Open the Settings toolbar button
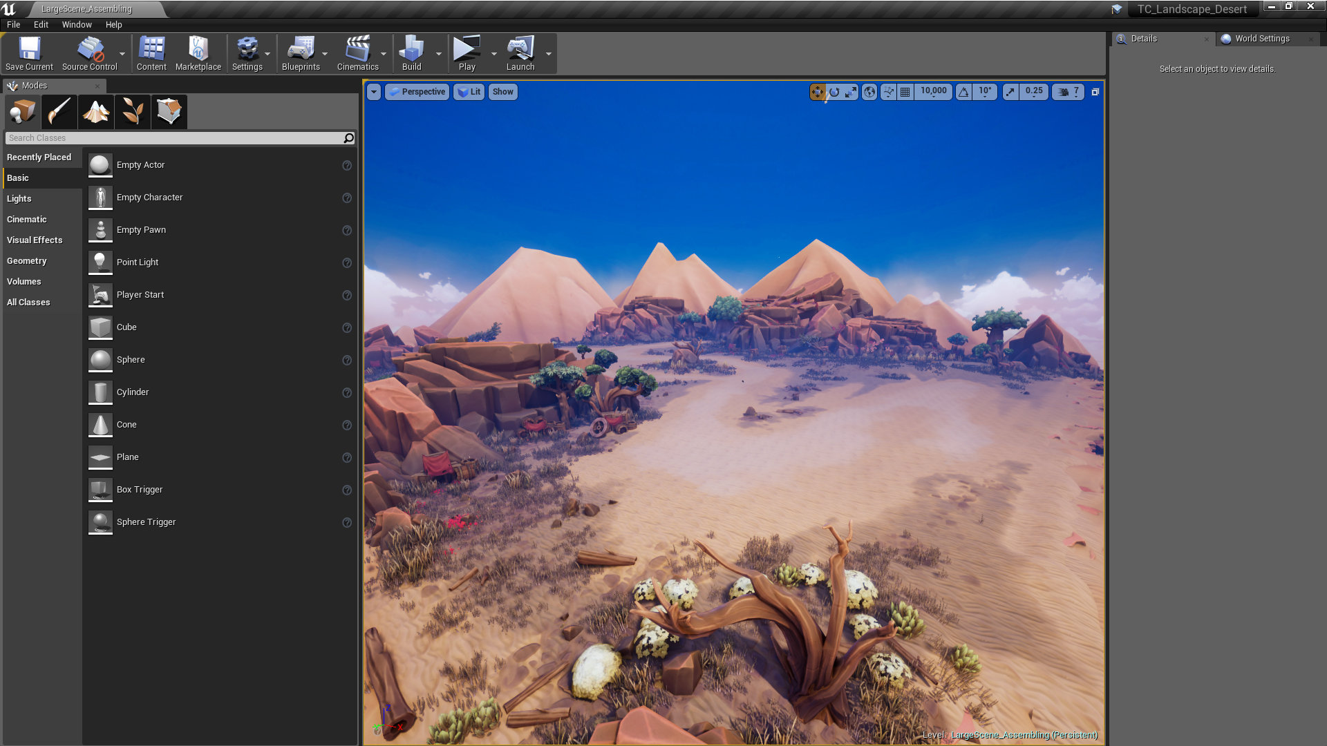 247,53
